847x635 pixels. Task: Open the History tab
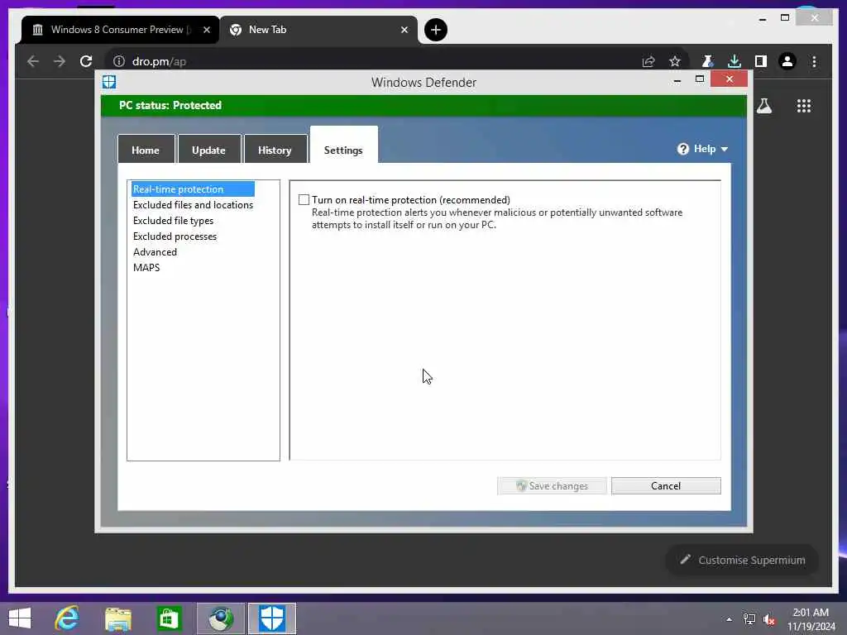pos(275,150)
